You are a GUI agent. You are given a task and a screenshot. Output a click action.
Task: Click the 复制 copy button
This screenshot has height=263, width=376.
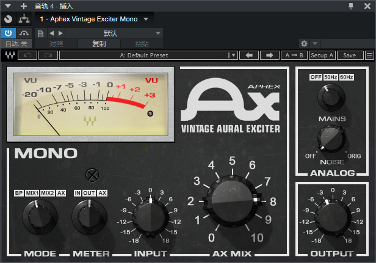click(99, 44)
